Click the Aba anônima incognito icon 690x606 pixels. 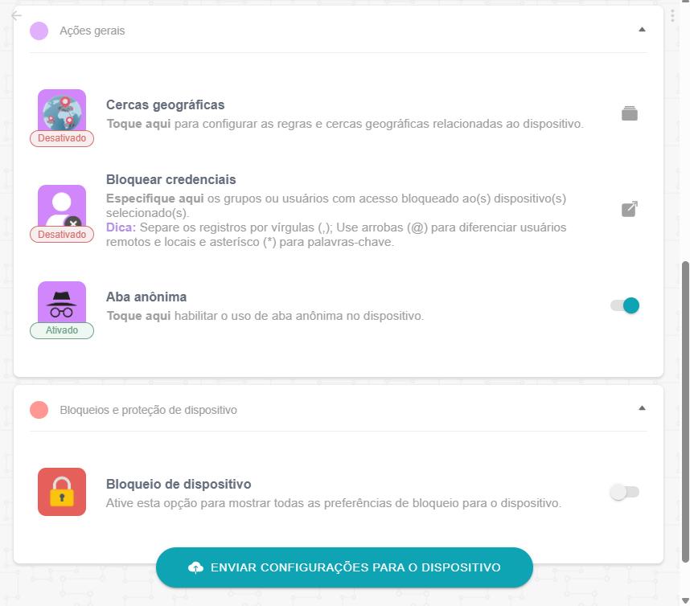pos(62,302)
